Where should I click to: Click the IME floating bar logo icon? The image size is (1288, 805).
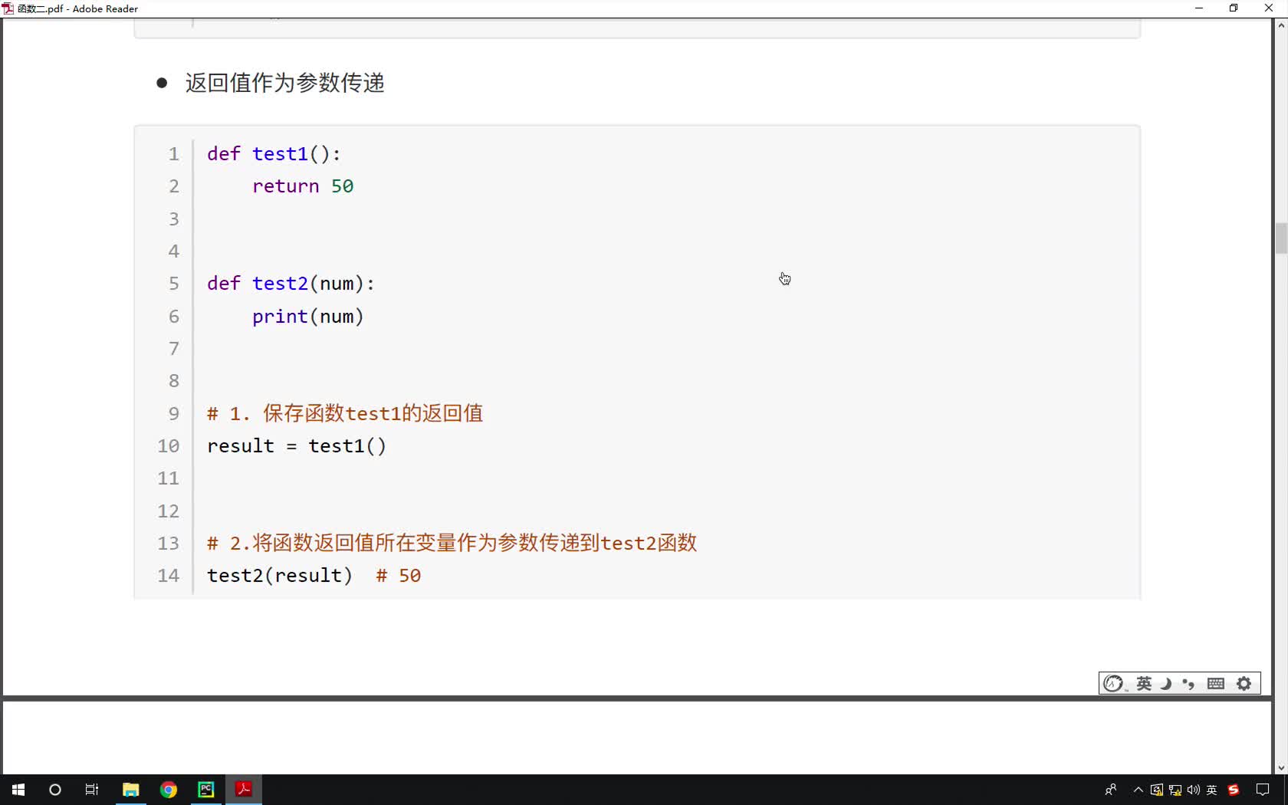[x=1114, y=684]
